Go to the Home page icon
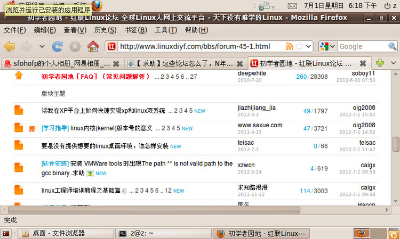The height and width of the screenshot is (239, 400). (93, 46)
